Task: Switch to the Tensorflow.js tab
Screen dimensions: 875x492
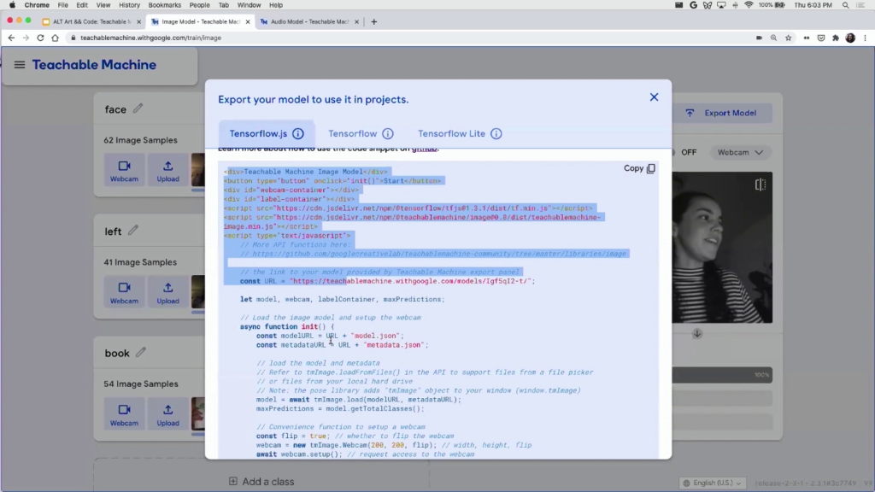Action: pyautogui.click(x=267, y=134)
